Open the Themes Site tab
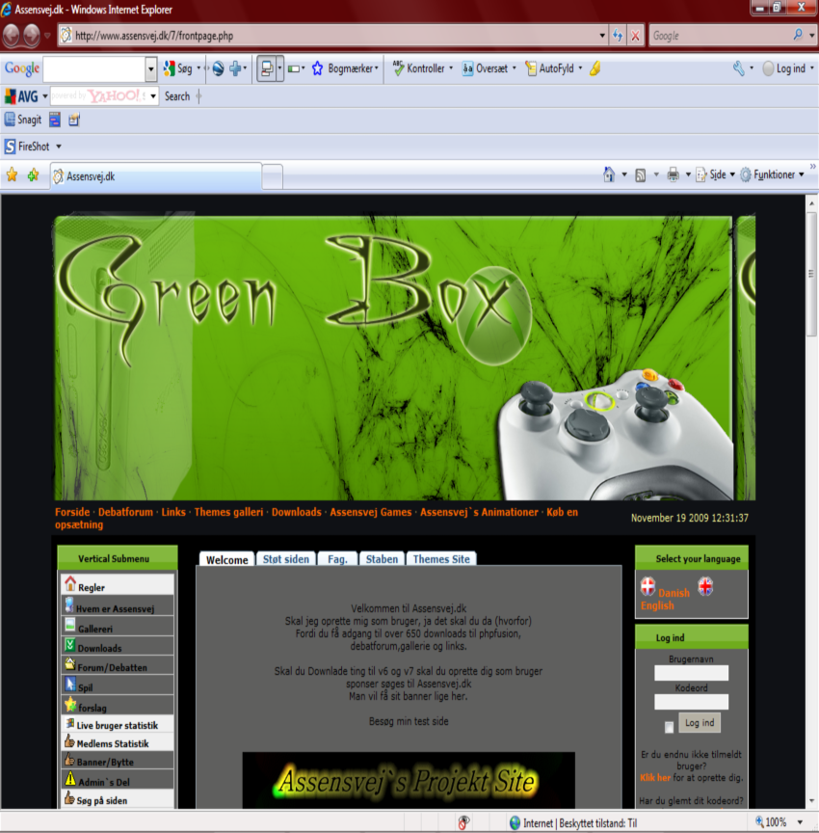 point(441,559)
